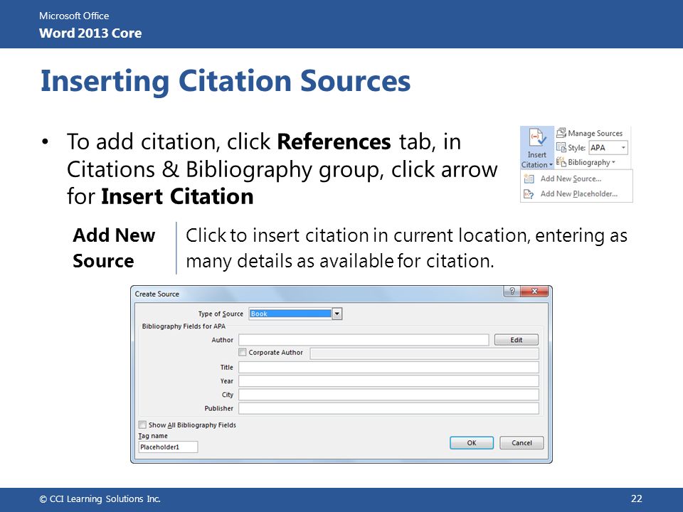Click the Insert Citation icon
This screenshot has height=512, width=683.
536,137
